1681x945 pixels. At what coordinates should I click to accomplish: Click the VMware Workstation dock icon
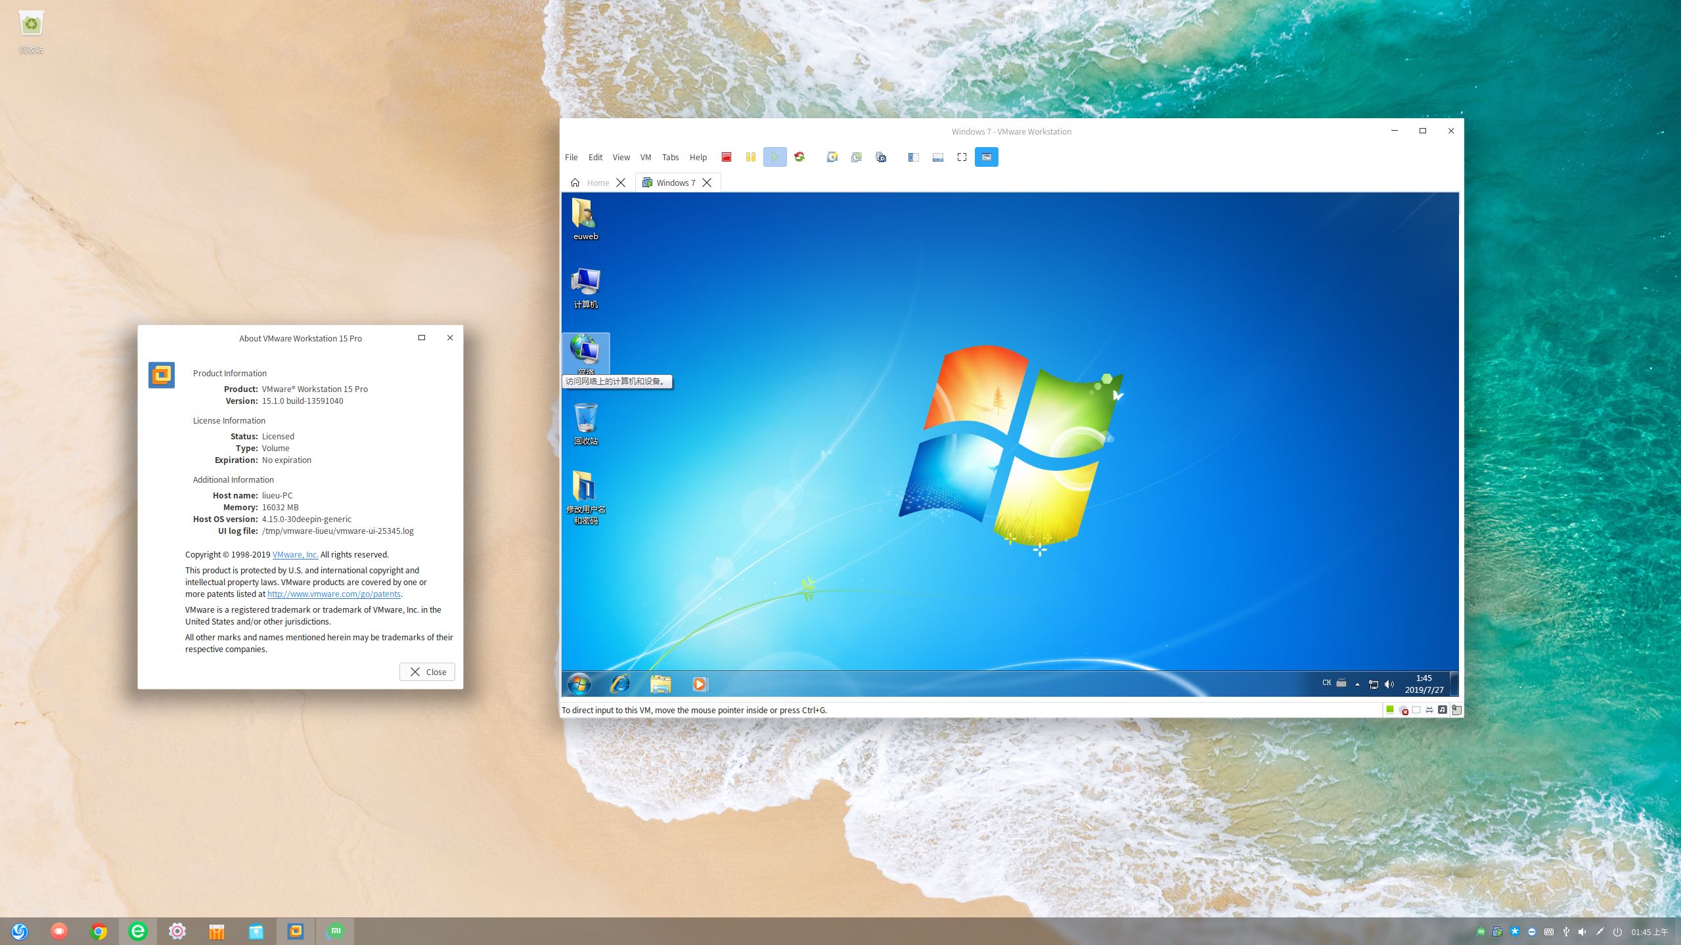(296, 931)
